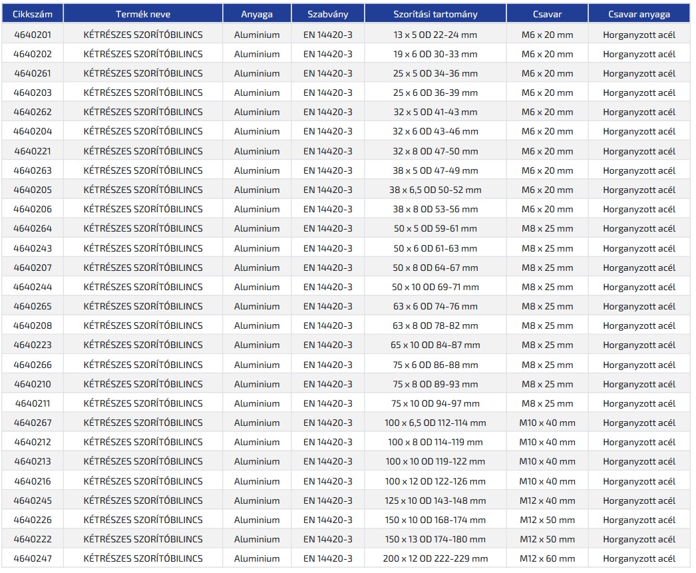
Task: Select the 50 x 10 OD 69-71 mm cell
Action: (x=435, y=287)
